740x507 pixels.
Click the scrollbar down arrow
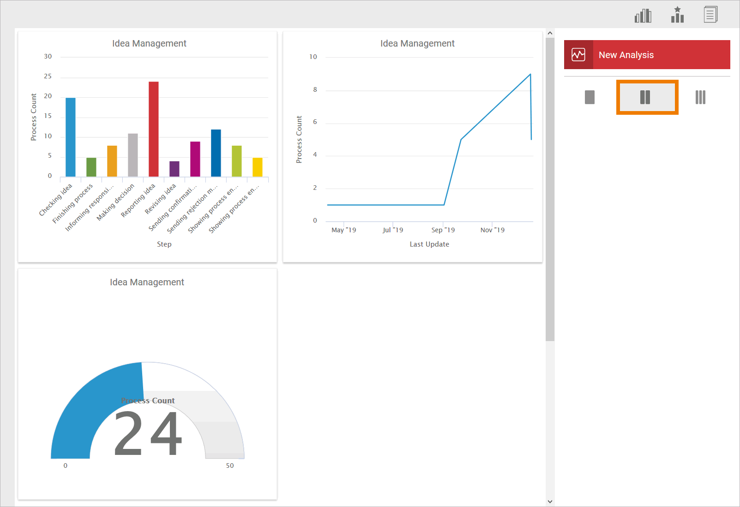[550, 501]
